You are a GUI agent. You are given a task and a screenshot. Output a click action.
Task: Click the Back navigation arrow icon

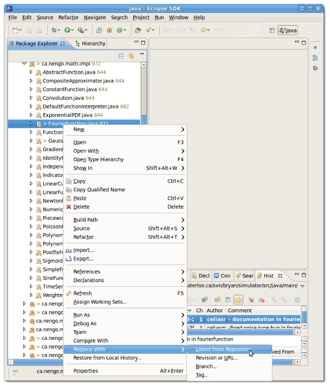203,30
